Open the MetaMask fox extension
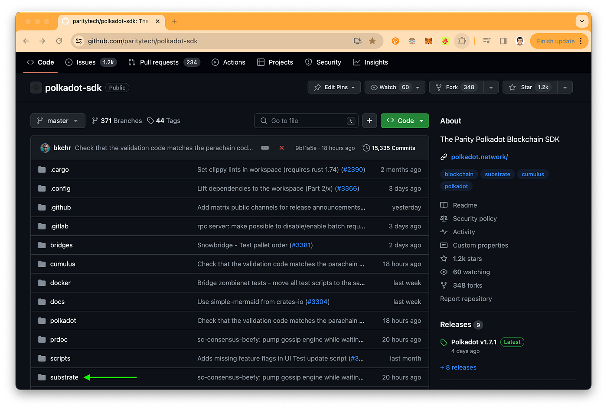Screen dimensions: 607x409 pos(428,41)
